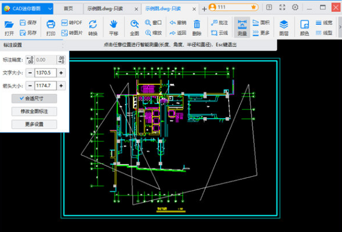Increase decimal precision of 标注精度
342x232 pixels.
click(x=61, y=60)
